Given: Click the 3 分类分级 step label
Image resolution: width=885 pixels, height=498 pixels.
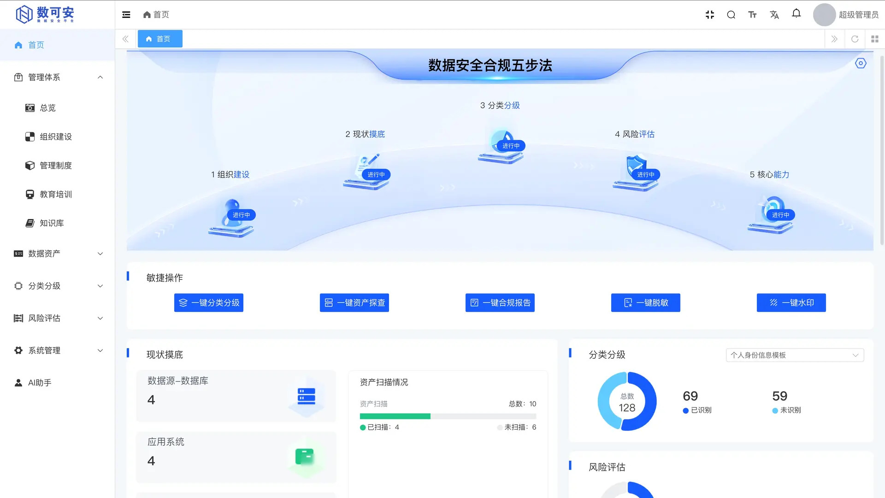Looking at the screenshot, I should click(x=500, y=106).
